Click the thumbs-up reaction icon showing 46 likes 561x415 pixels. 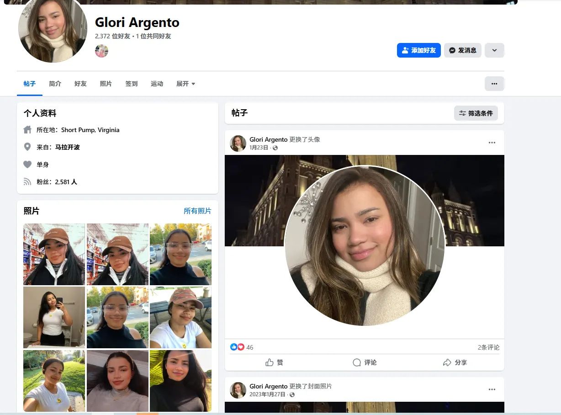tap(233, 347)
